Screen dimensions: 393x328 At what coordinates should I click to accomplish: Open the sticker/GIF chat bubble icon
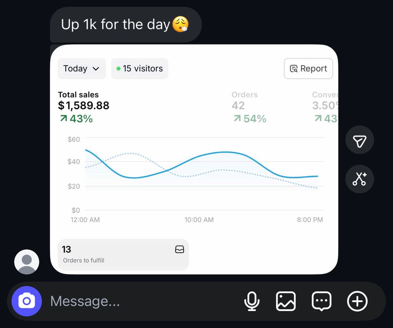(x=321, y=301)
